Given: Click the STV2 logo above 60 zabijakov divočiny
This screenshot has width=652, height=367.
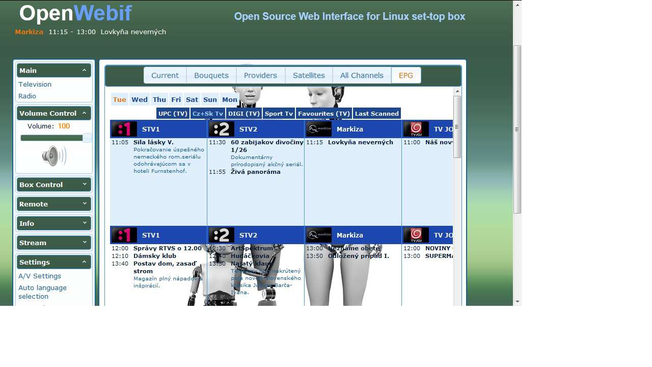Looking at the screenshot, I should pyautogui.click(x=222, y=129).
